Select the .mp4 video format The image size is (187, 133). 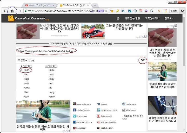[51, 70]
